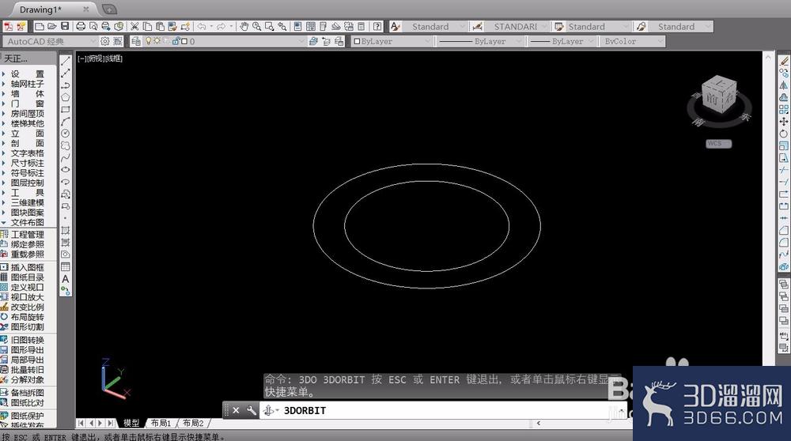Click the 图纸目录 command

27,277
